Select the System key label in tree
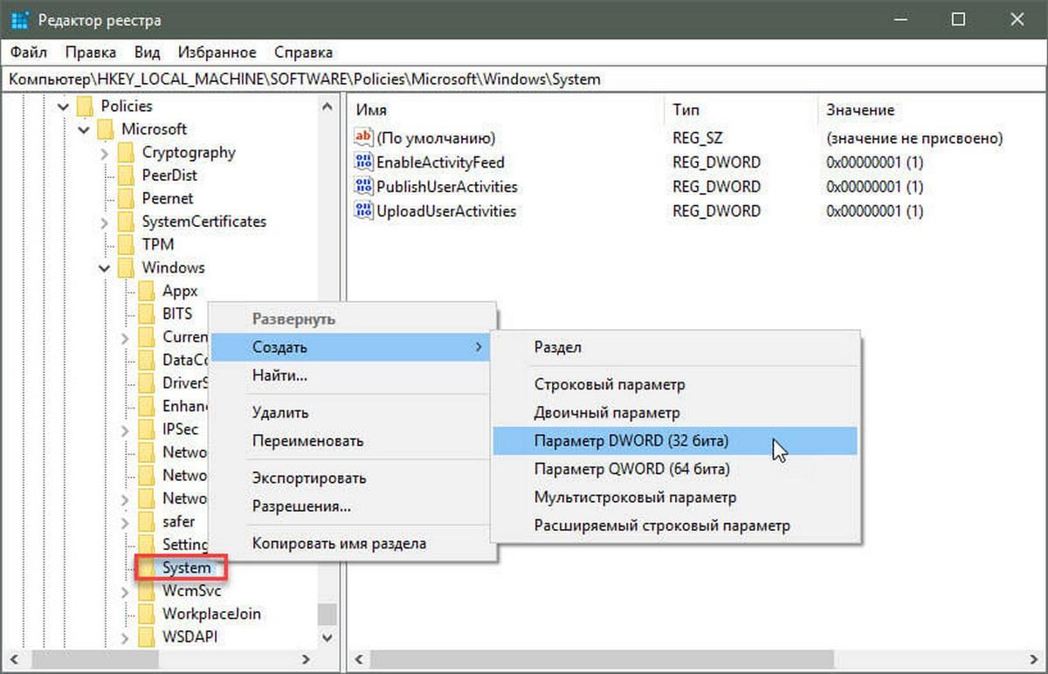The image size is (1048, 674). [x=186, y=567]
